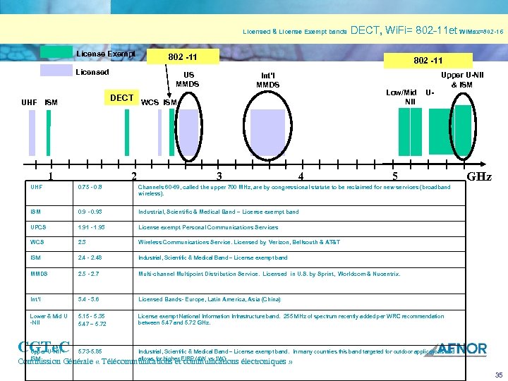Click the green Low/Mid NII block
This screenshot has height=381, width=508.
410,132
